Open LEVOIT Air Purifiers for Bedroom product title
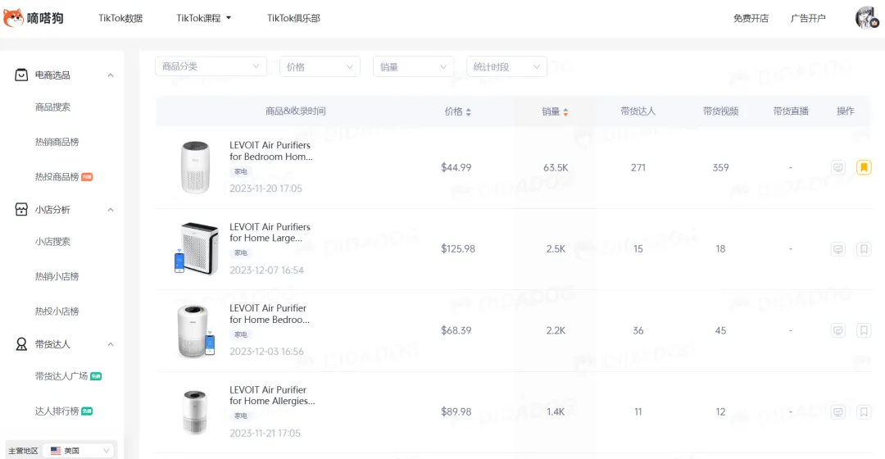This screenshot has width=885, height=459. click(x=271, y=151)
